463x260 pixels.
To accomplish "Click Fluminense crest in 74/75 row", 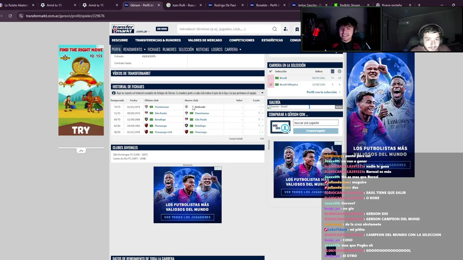I will (x=146, y=107).
